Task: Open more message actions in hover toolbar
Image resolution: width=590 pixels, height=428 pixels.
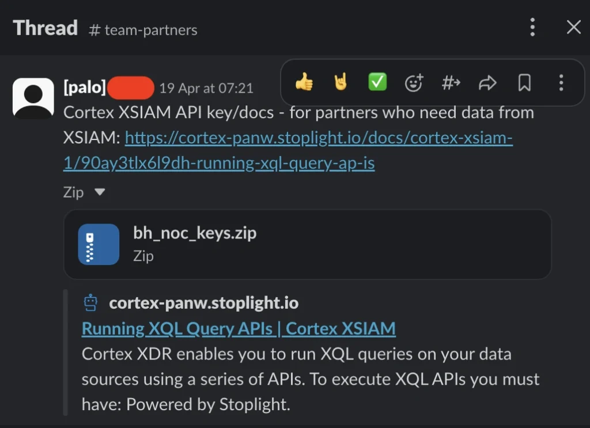Action: click(561, 82)
